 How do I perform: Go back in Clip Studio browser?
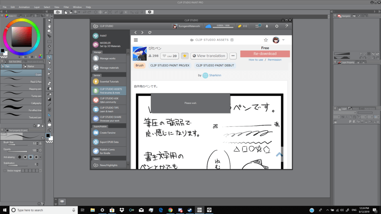(x=136, y=32)
